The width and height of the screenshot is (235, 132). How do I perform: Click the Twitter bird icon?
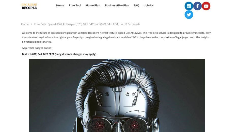coord(189,15)
